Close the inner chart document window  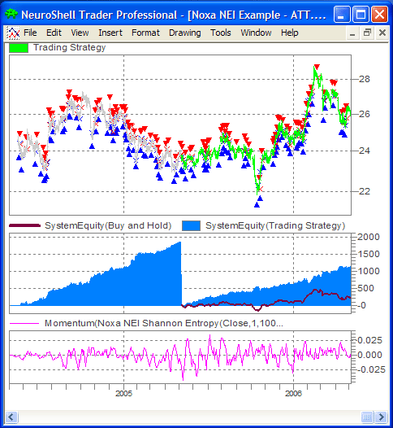[x=382, y=33]
